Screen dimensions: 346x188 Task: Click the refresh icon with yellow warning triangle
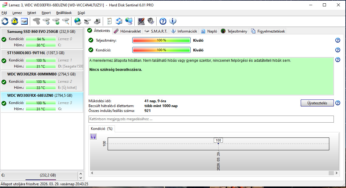point(15,21)
